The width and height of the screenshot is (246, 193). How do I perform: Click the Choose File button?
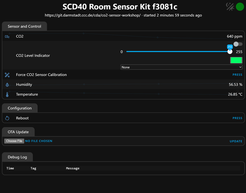coord(14,141)
